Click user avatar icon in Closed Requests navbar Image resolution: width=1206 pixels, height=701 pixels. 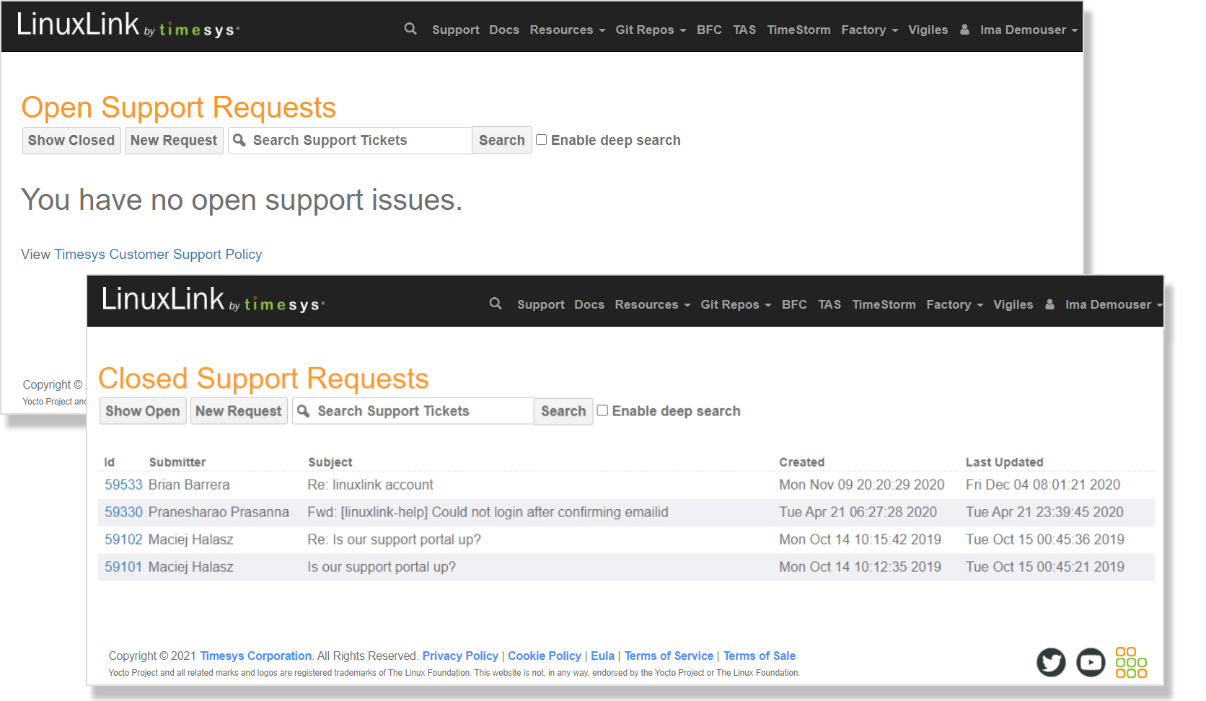[1049, 304]
